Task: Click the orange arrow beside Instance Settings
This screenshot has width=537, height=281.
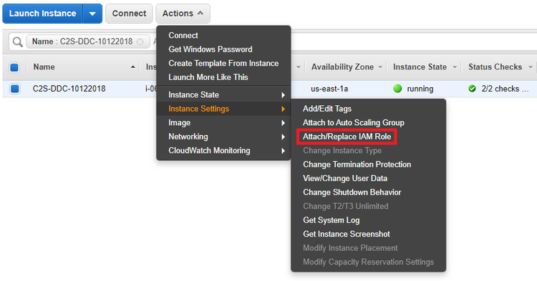Action: click(283, 109)
